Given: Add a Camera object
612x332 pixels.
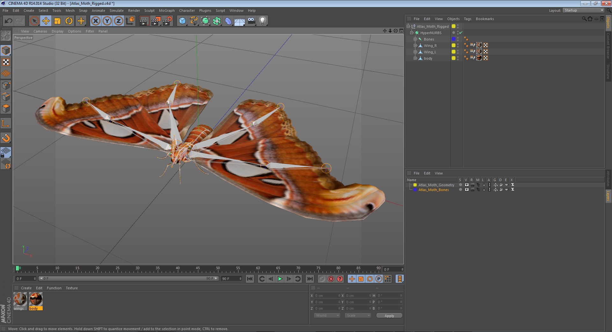Looking at the screenshot, I should pyautogui.click(x=251, y=21).
